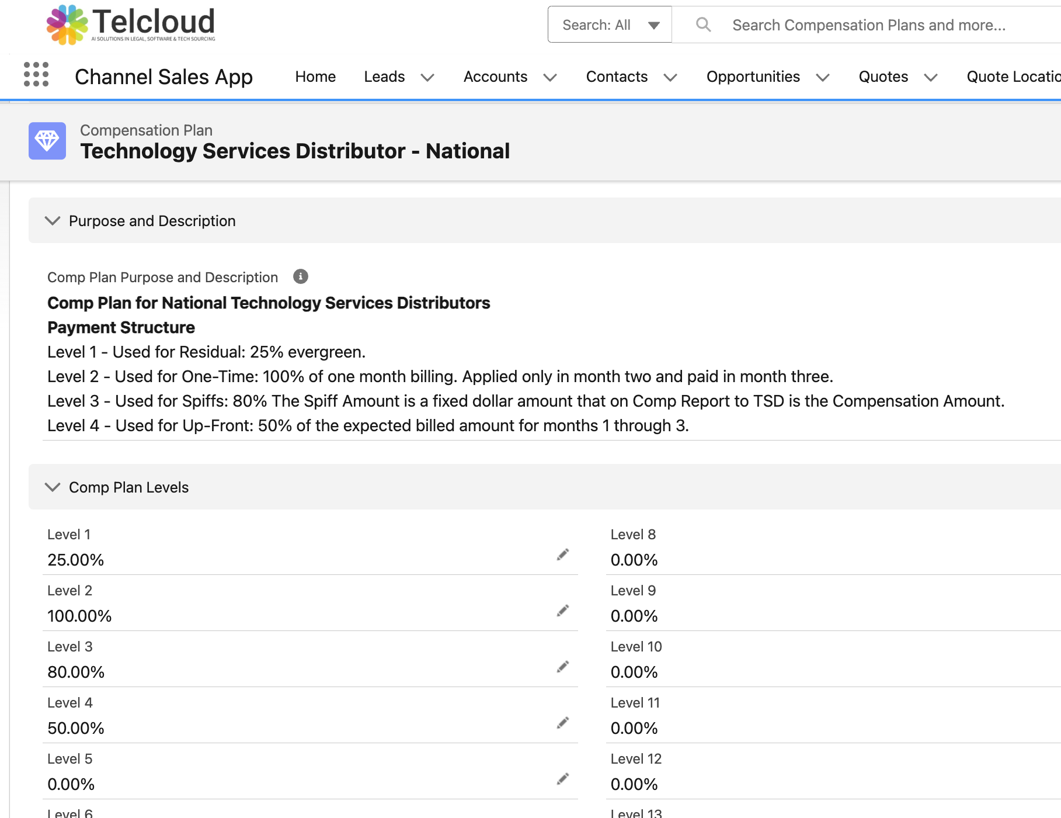This screenshot has height=818, width=1061.
Task: Edit Level 3 with the pencil icon
Action: pyautogui.click(x=563, y=667)
